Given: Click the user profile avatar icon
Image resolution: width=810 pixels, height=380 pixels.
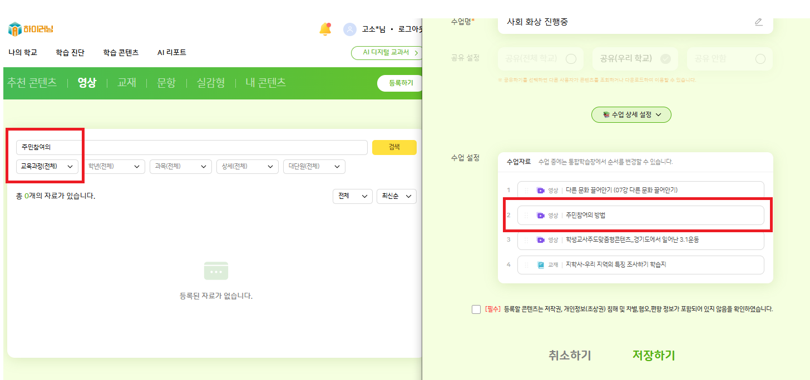Looking at the screenshot, I should (350, 29).
